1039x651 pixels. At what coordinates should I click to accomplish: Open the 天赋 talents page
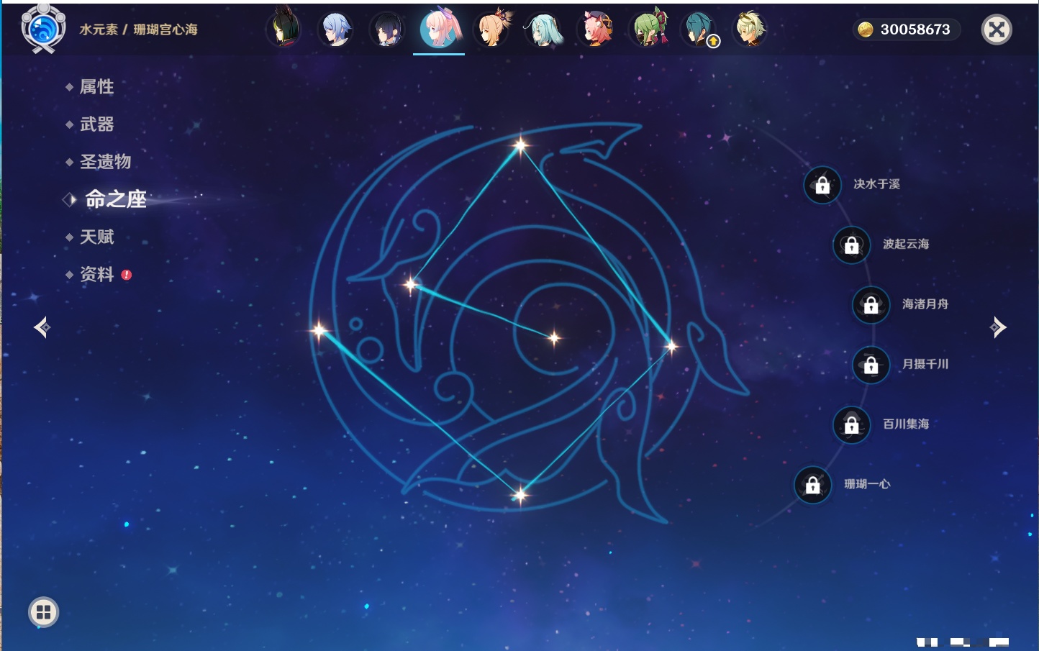pyautogui.click(x=96, y=237)
